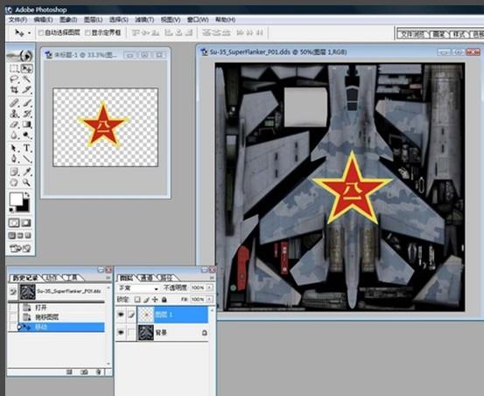Switch to the Channels tab
This screenshot has height=396, width=484.
(146, 278)
